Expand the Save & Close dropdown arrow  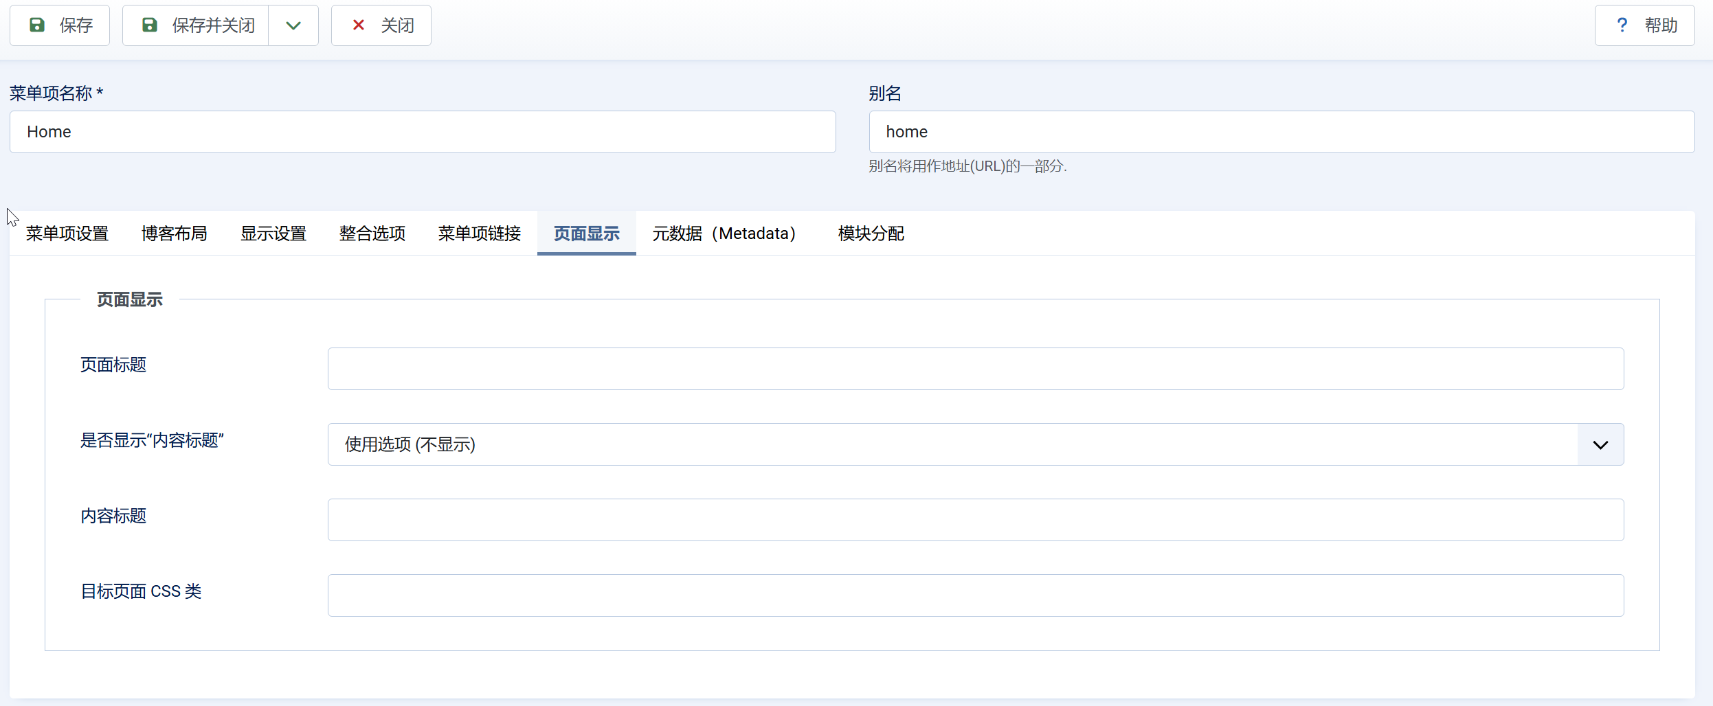[293, 25]
